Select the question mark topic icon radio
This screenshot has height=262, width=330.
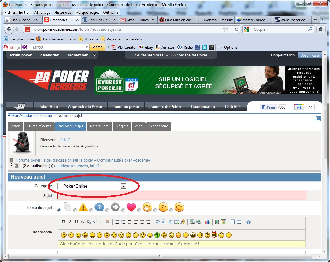pos(91,210)
